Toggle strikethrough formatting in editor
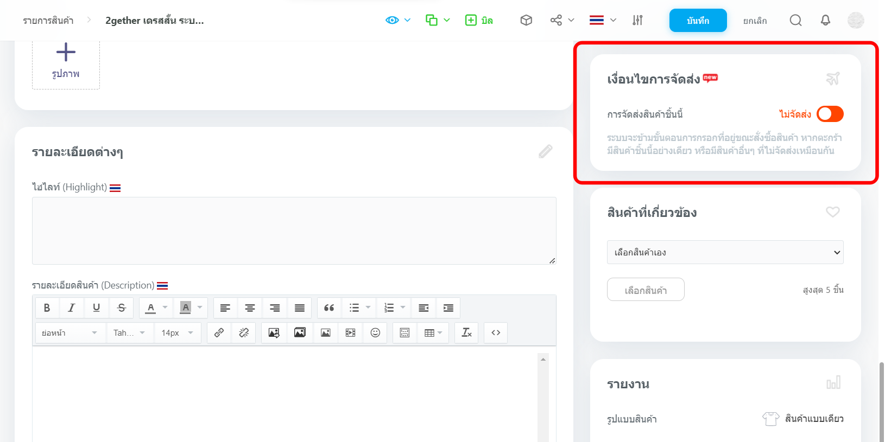Viewport: 885px width, 442px height. point(122,308)
